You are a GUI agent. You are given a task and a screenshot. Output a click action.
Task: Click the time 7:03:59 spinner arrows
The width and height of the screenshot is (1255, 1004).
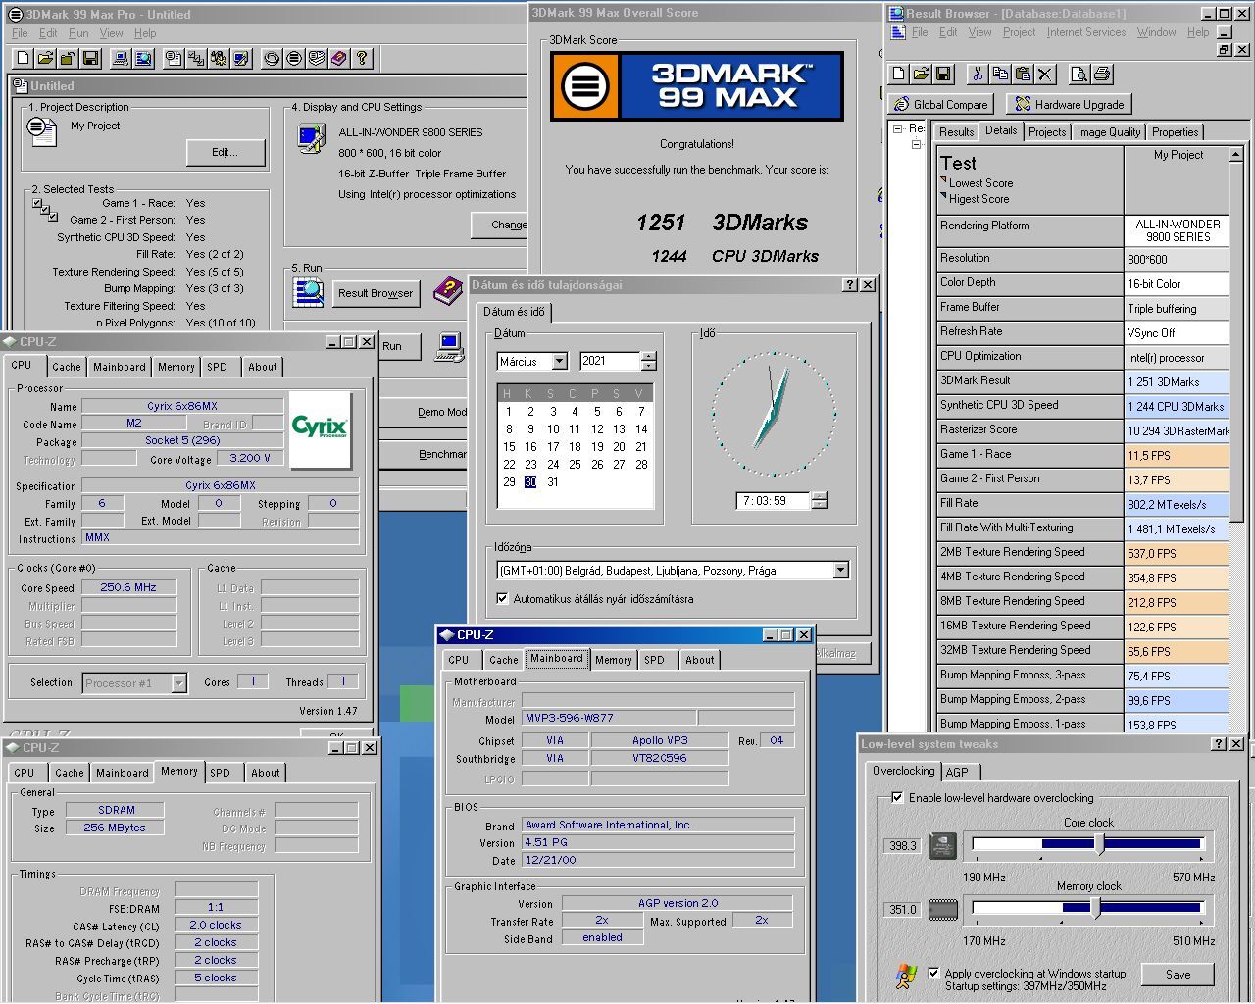point(819,500)
